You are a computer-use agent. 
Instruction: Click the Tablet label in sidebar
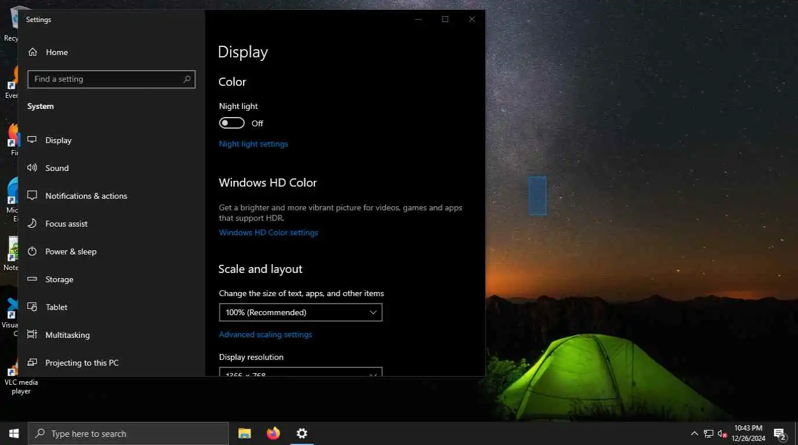click(x=57, y=307)
